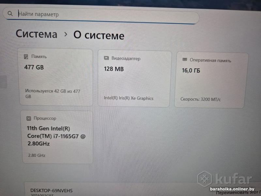Click the breadcrumb chevron separator

(66, 34)
